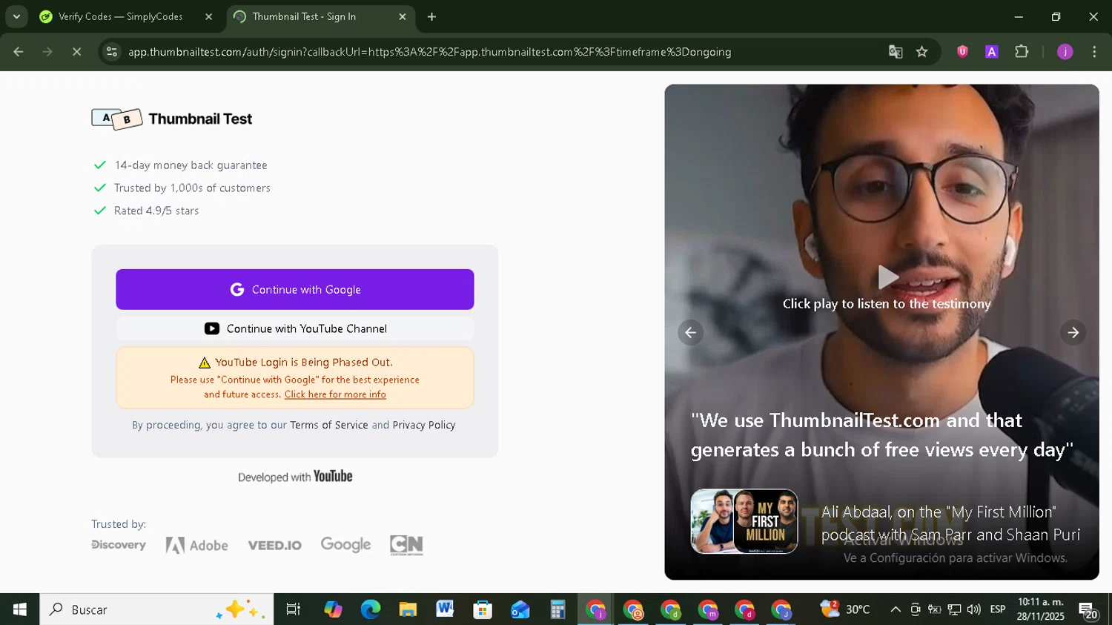Click the address bar URL
1112x625 pixels.
pos(429,52)
